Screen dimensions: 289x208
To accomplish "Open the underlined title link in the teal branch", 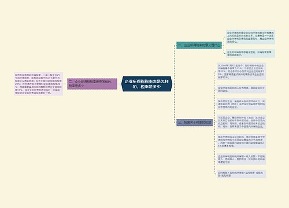I will point(203,45).
